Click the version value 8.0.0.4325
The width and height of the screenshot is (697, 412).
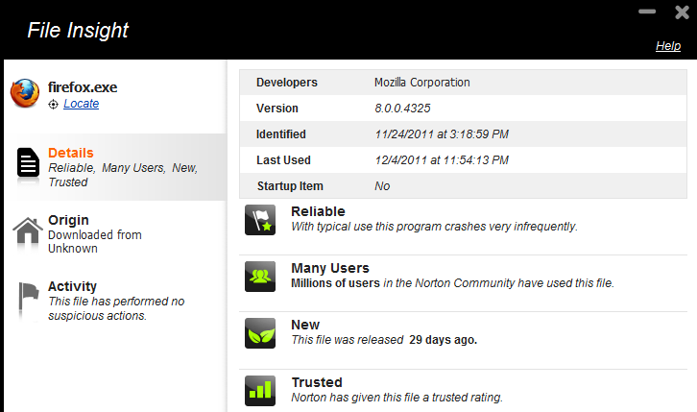[402, 108]
